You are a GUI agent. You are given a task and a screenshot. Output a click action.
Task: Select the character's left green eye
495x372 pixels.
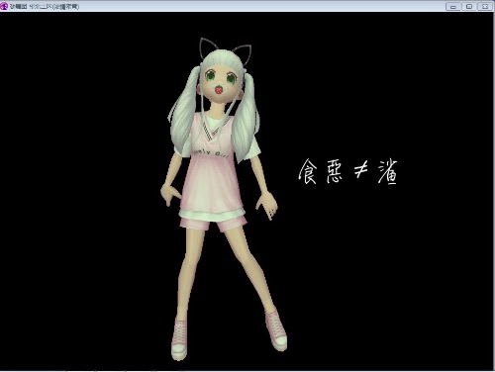[x=210, y=76]
